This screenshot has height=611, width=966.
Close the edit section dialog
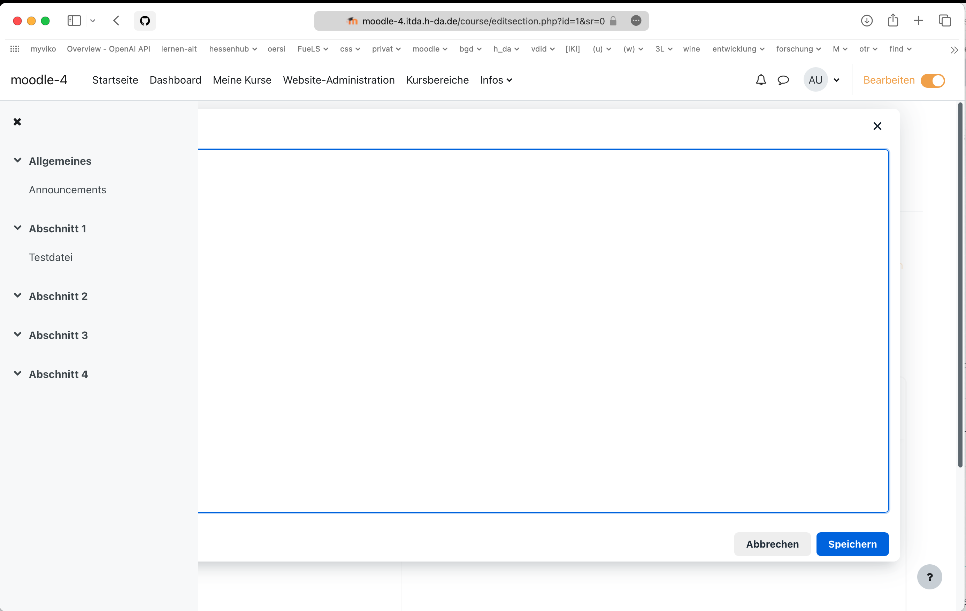click(877, 126)
